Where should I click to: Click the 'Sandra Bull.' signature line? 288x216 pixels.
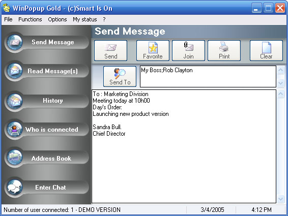(x=107, y=127)
